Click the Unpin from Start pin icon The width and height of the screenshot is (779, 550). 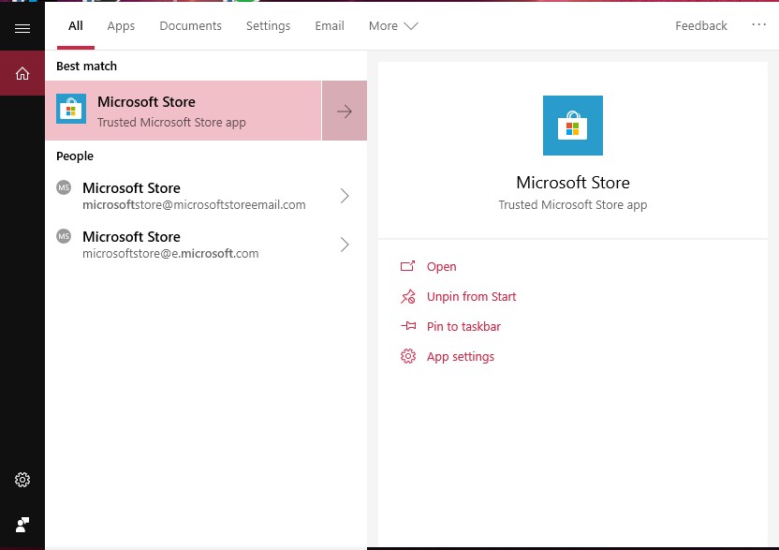pyautogui.click(x=408, y=296)
